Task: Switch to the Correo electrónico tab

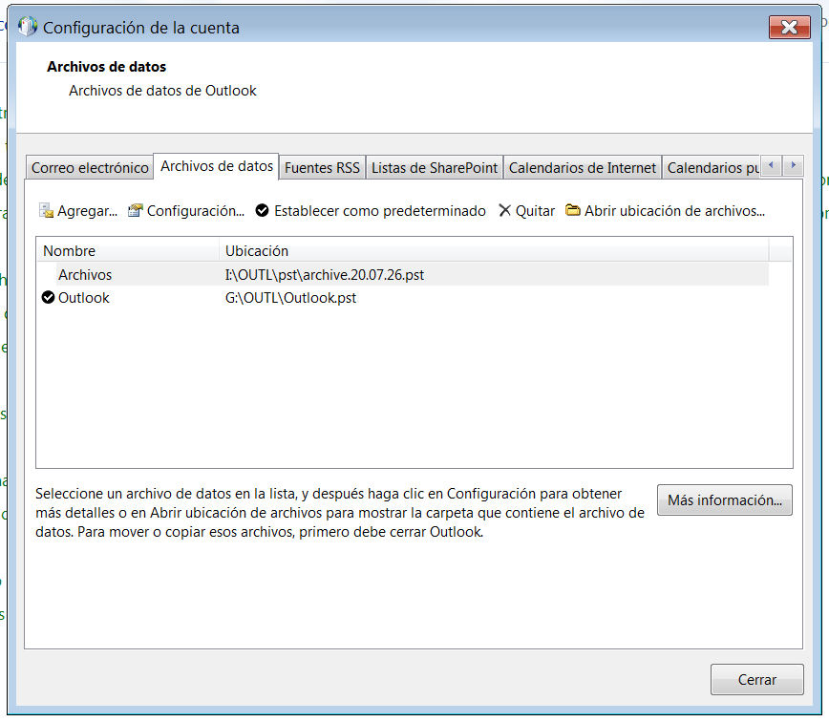Action: pyautogui.click(x=90, y=168)
